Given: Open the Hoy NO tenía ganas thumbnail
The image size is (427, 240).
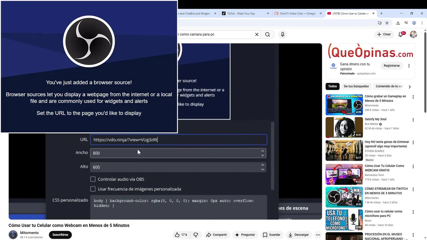Looking at the screenshot, I should coord(344,150).
